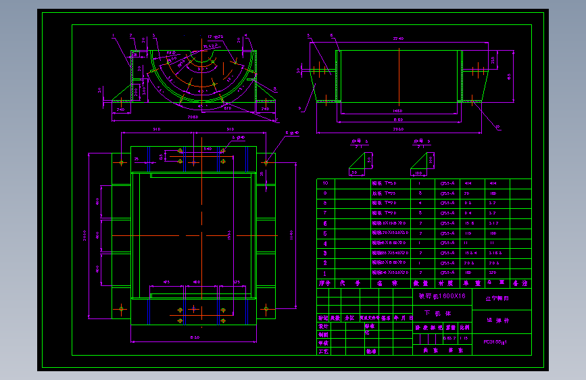Select the 12-φ28 hole callout in front view
586x380 pixels.
[216, 37]
